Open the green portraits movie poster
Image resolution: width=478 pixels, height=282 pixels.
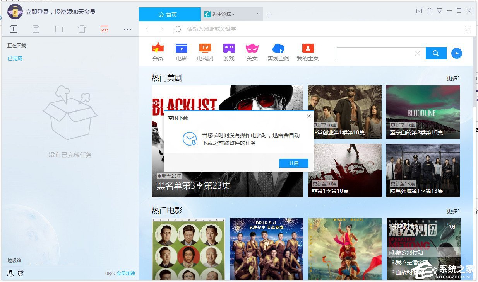click(x=188, y=249)
